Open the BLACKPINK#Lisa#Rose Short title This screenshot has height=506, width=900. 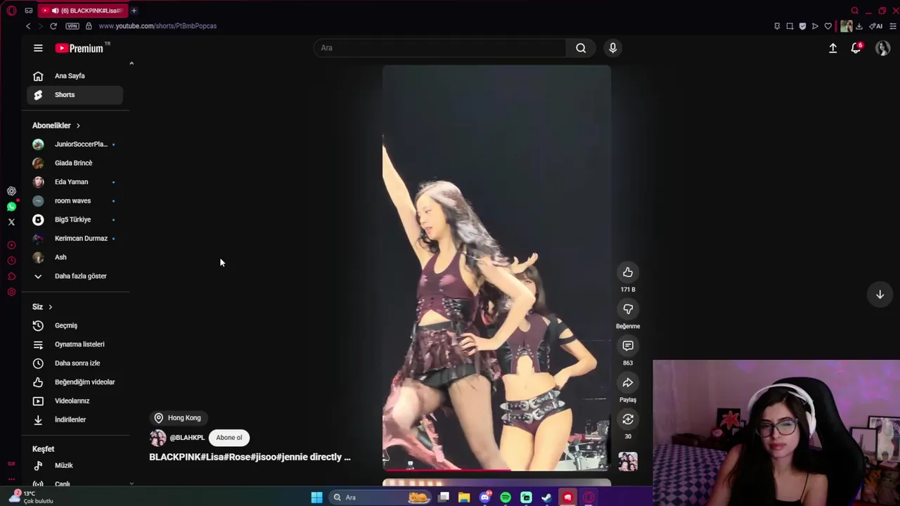tap(250, 457)
